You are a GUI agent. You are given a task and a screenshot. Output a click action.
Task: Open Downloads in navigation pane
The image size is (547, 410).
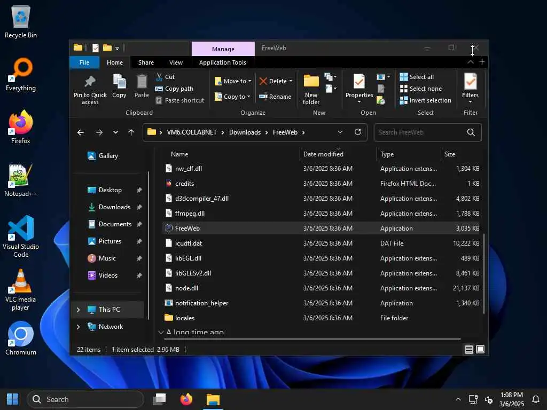point(114,207)
